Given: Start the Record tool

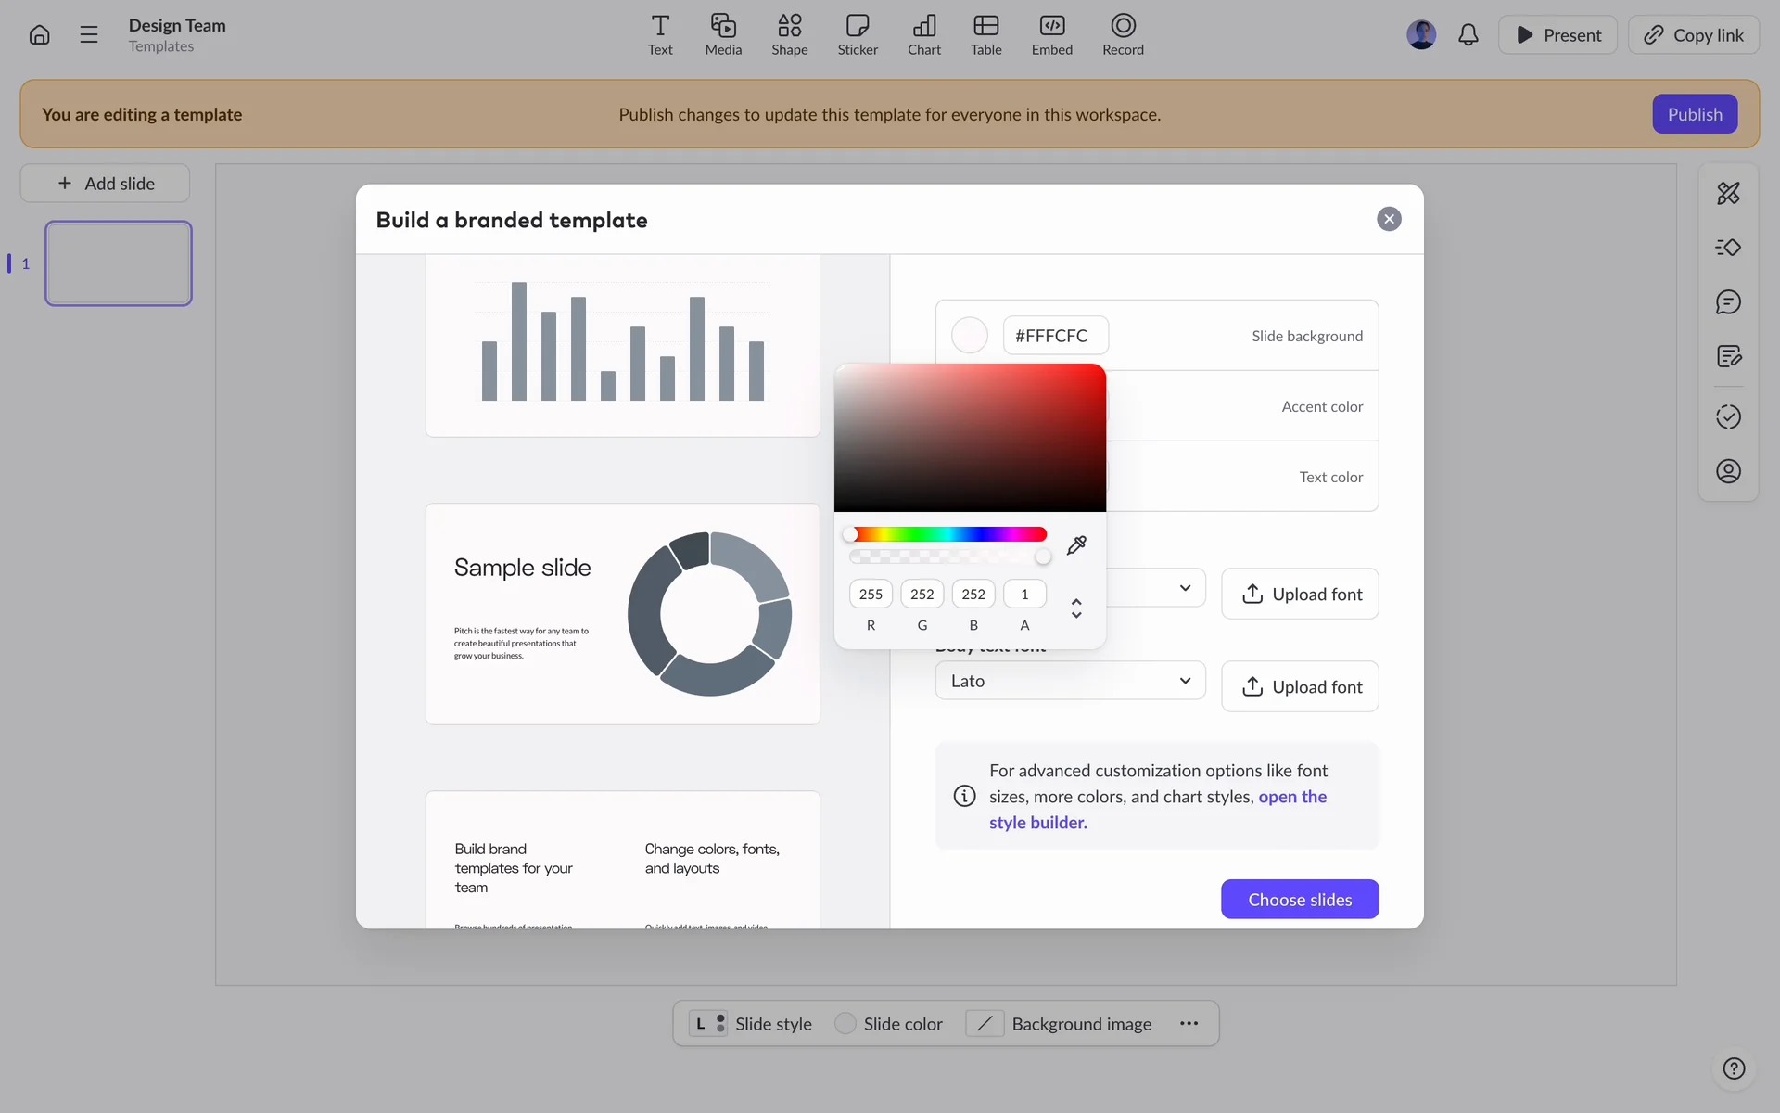Looking at the screenshot, I should click(x=1123, y=35).
